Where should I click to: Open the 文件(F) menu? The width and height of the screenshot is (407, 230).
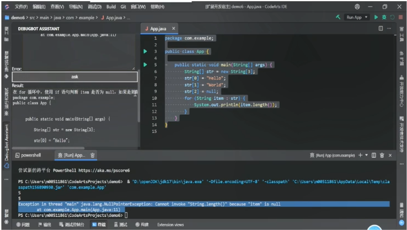[21, 7]
